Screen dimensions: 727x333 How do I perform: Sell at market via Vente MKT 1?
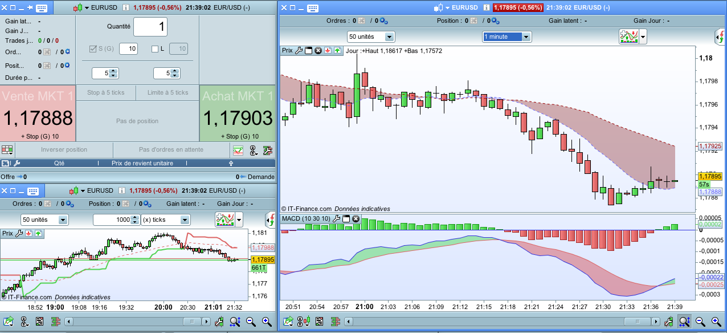pos(38,113)
